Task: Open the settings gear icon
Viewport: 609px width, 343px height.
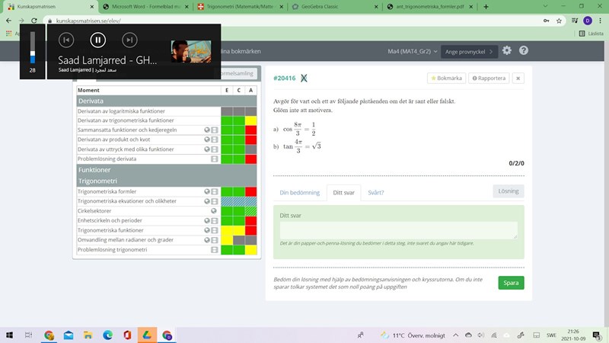Action: pyautogui.click(x=506, y=50)
